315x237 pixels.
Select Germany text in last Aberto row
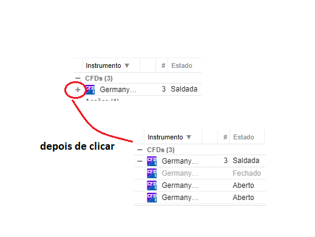tap(180, 198)
